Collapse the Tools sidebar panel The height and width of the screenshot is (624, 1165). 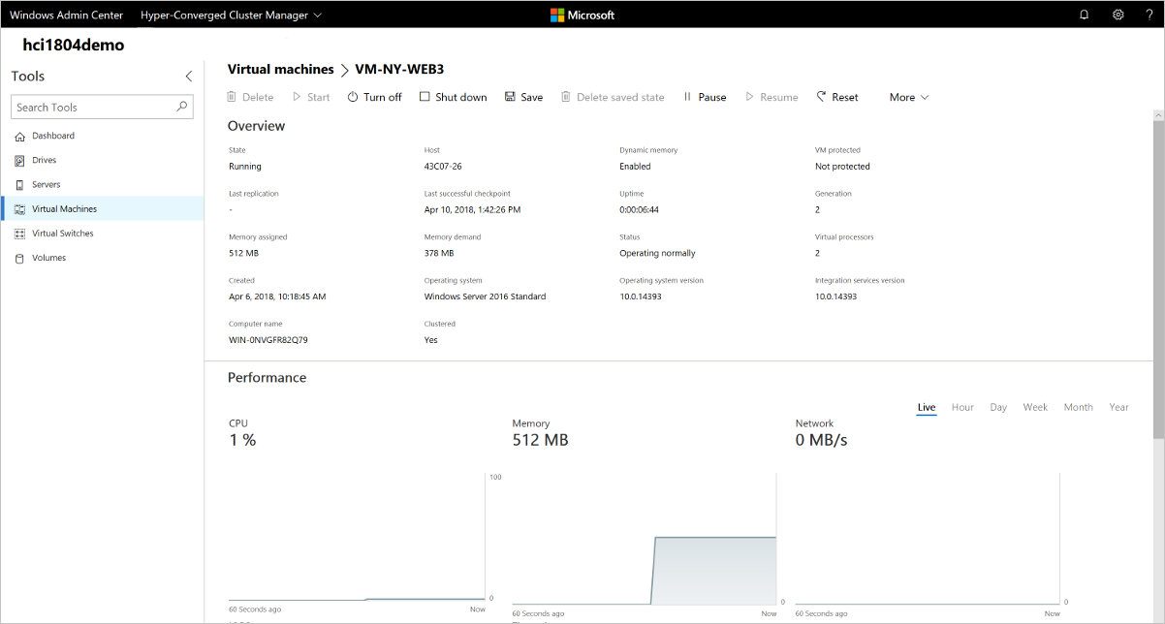pyautogui.click(x=188, y=77)
